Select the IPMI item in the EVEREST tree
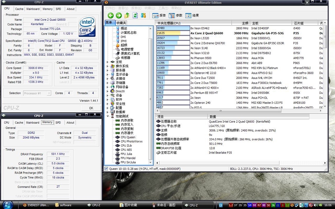Viewport: 335px width, 209px height. (x=124, y=41)
